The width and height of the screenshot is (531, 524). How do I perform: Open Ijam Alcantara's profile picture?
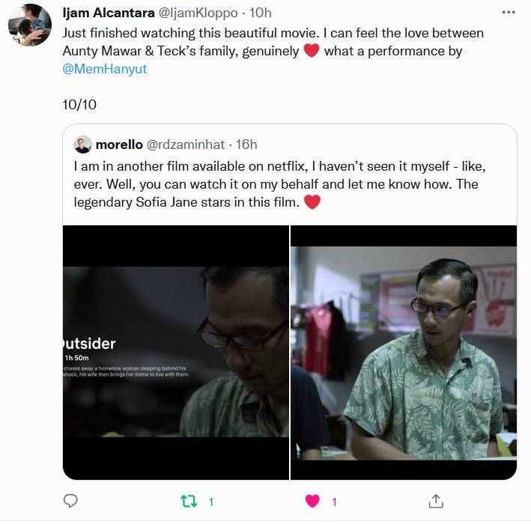[x=30, y=25]
